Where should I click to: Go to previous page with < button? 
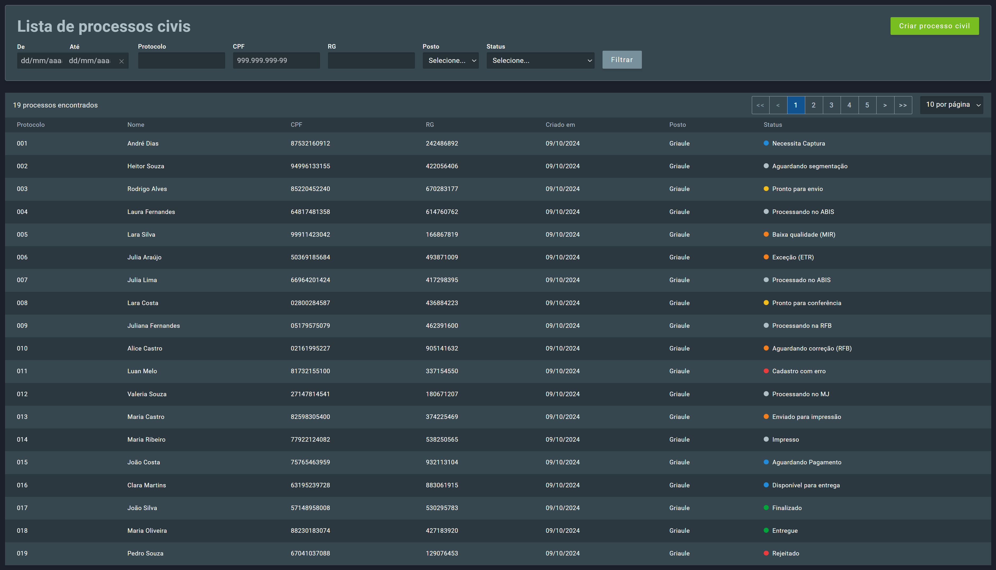click(x=778, y=105)
